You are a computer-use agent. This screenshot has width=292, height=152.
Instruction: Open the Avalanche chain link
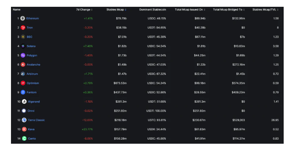tap(33, 64)
